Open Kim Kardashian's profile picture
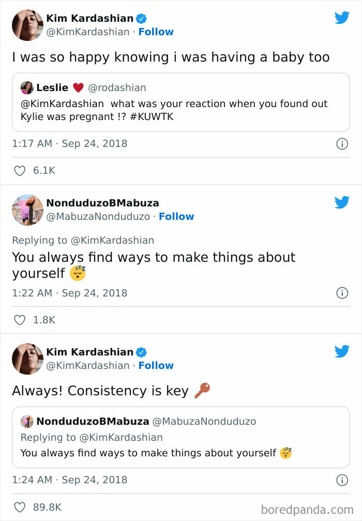The image size is (362, 521). click(x=27, y=24)
